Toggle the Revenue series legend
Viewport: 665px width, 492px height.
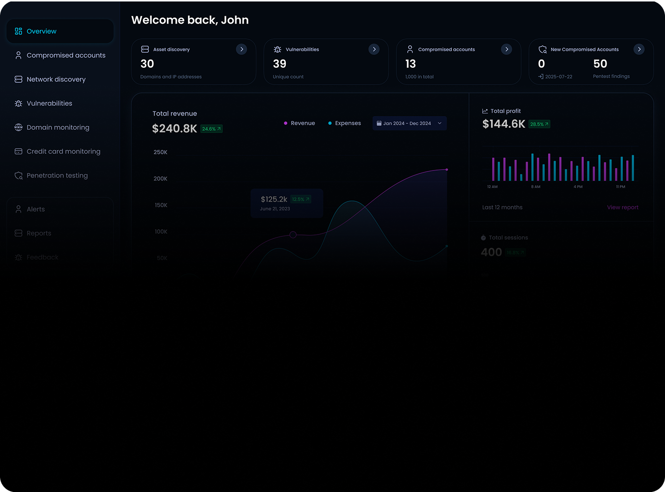(x=299, y=123)
